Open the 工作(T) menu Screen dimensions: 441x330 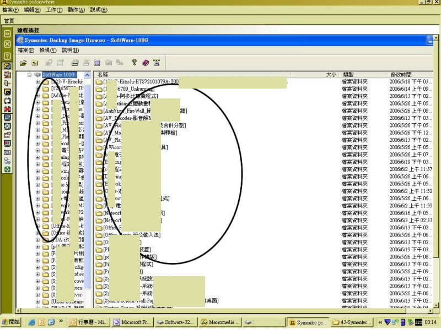pos(54,10)
